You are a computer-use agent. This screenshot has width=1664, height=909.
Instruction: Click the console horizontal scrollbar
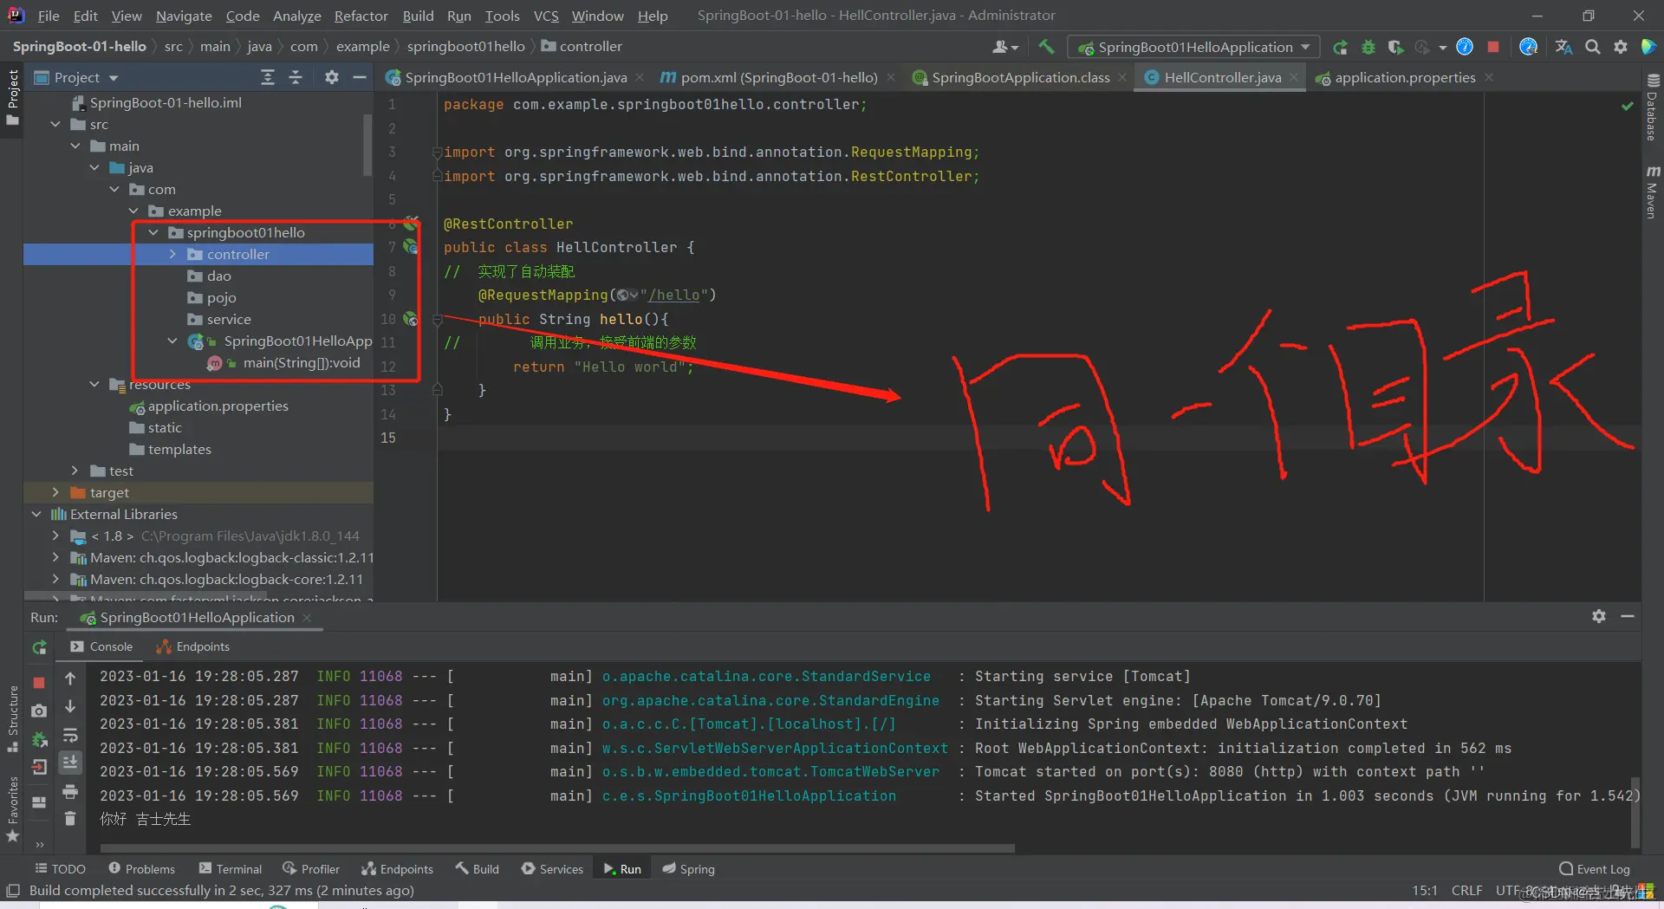tap(557, 848)
